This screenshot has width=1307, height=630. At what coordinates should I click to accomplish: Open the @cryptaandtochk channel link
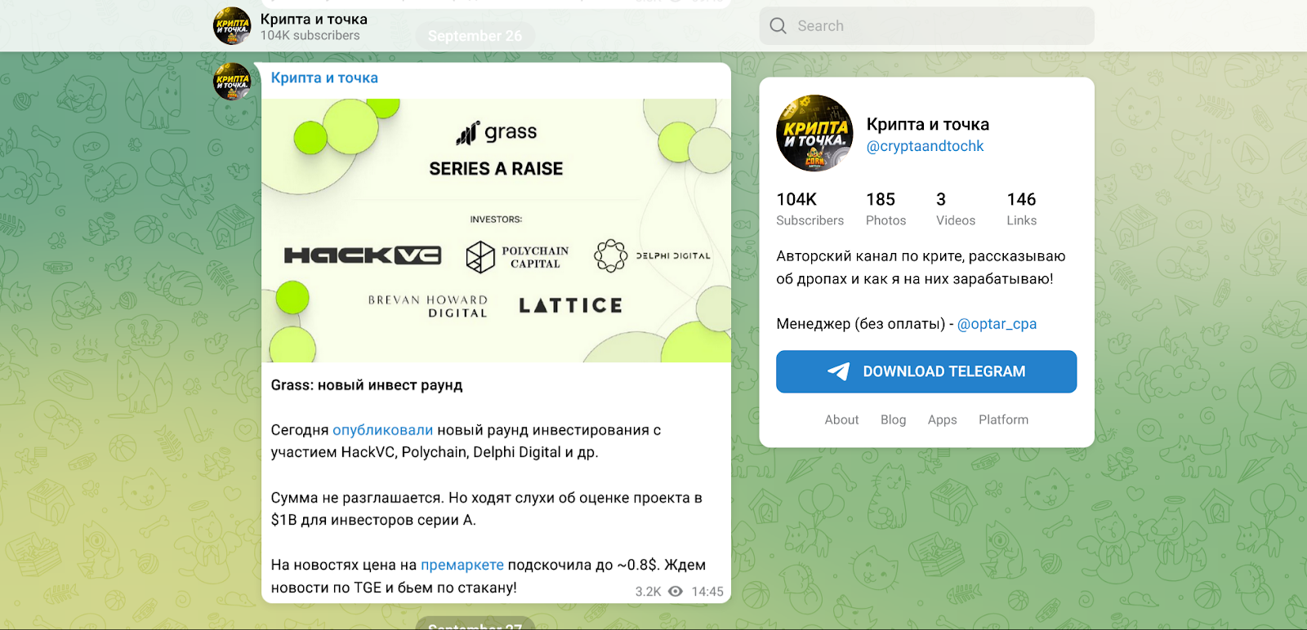point(925,146)
